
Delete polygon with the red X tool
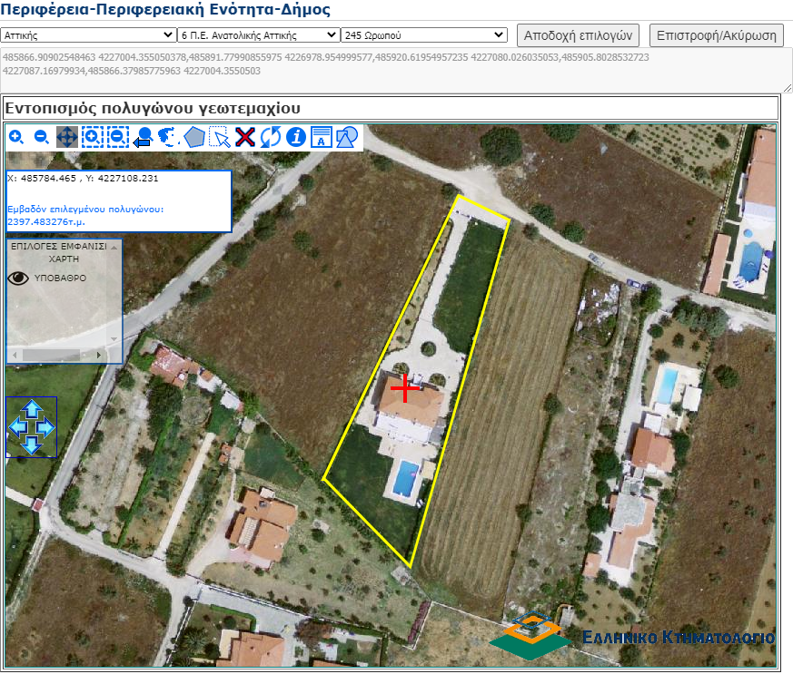coord(245,137)
